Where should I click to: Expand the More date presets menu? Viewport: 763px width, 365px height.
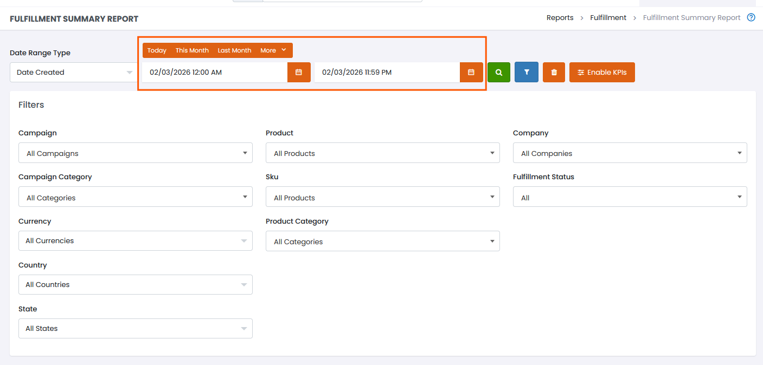[273, 50]
